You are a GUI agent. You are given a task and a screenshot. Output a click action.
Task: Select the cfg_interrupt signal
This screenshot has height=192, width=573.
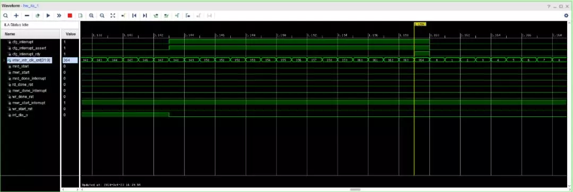coord(23,42)
